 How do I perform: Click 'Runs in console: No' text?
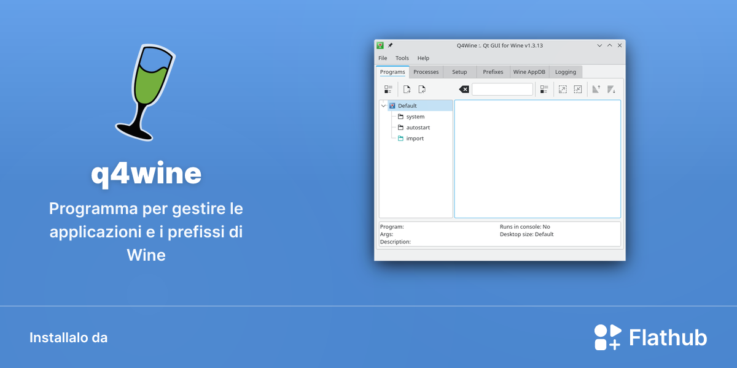pos(525,227)
